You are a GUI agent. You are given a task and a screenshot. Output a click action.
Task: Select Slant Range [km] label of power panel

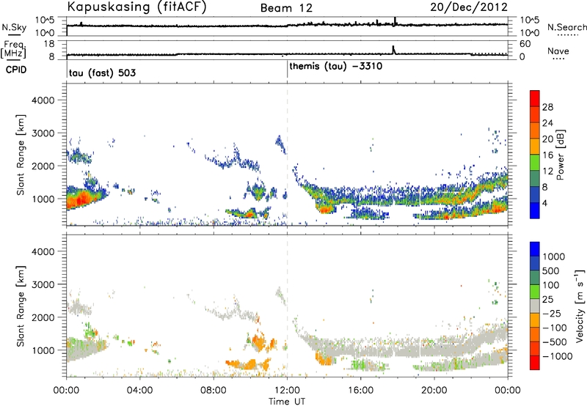point(20,155)
